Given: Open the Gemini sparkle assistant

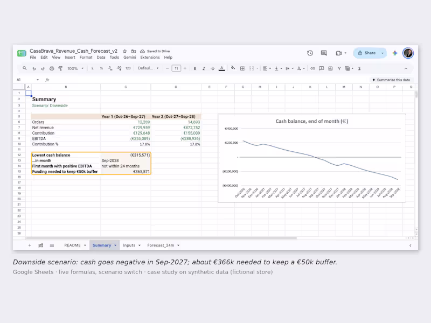Looking at the screenshot, I should tap(395, 53).
